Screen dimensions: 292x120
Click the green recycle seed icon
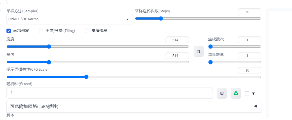pyautogui.click(x=236, y=93)
